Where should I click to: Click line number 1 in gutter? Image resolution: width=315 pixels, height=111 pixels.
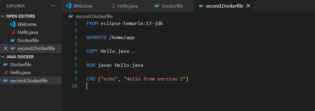click(75, 23)
